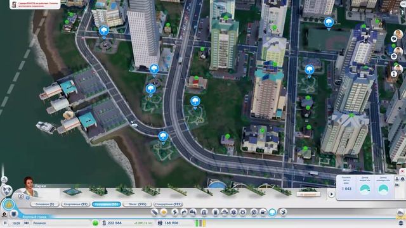Select the second nature park thumbnail
The width and height of the screenshot is (406, 228).
tap(98, 191)
